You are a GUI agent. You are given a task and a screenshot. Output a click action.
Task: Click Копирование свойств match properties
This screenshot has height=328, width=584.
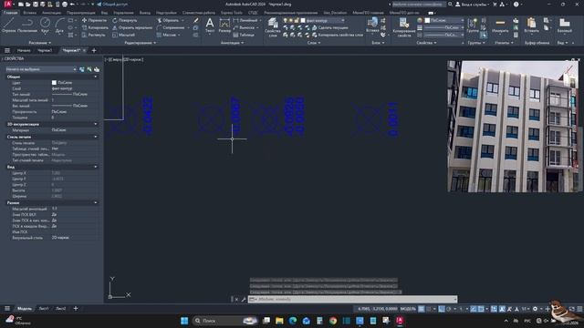pyautogui.click(x=403, y=27)
